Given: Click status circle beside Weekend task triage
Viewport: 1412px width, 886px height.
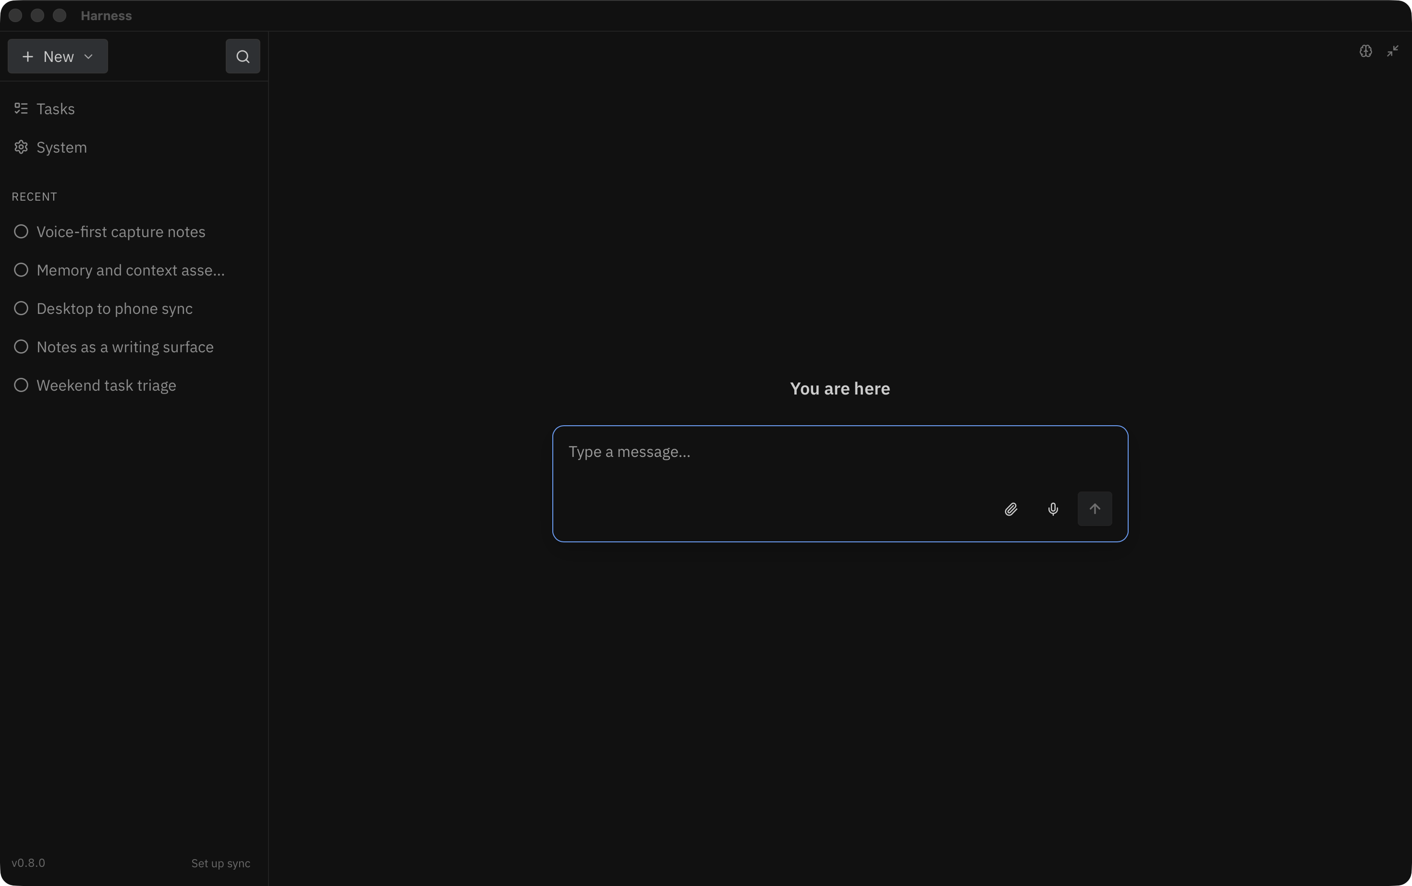Looking at the screenshot, I should pos(21,385).
